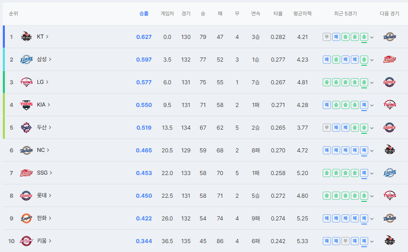408x252 pixels.
Task: Click SSG's next game Lions logo
Action: 389,173
